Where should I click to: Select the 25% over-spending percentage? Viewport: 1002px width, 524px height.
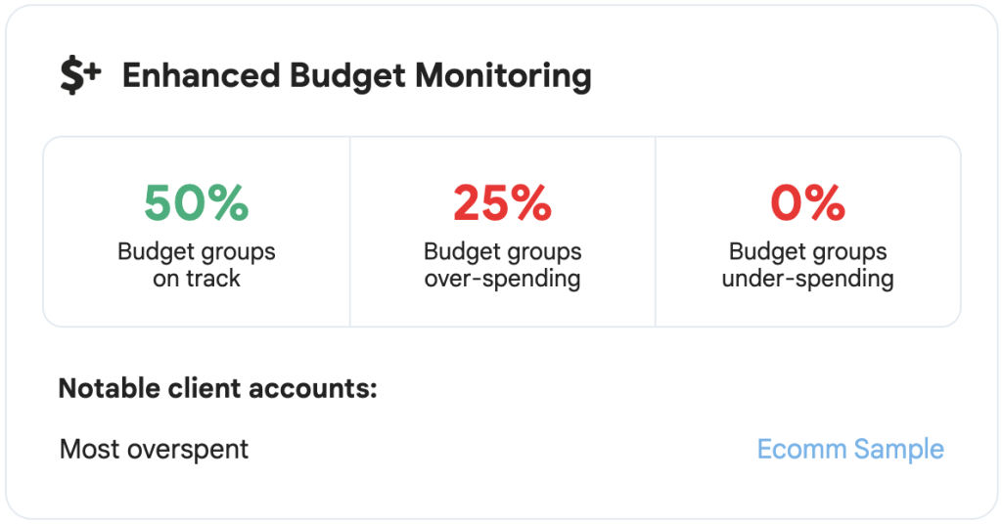502,203
